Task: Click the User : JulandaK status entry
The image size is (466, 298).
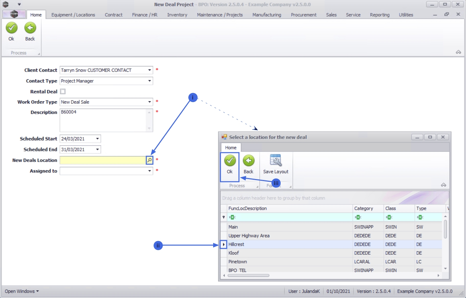Action: [304, 291]
